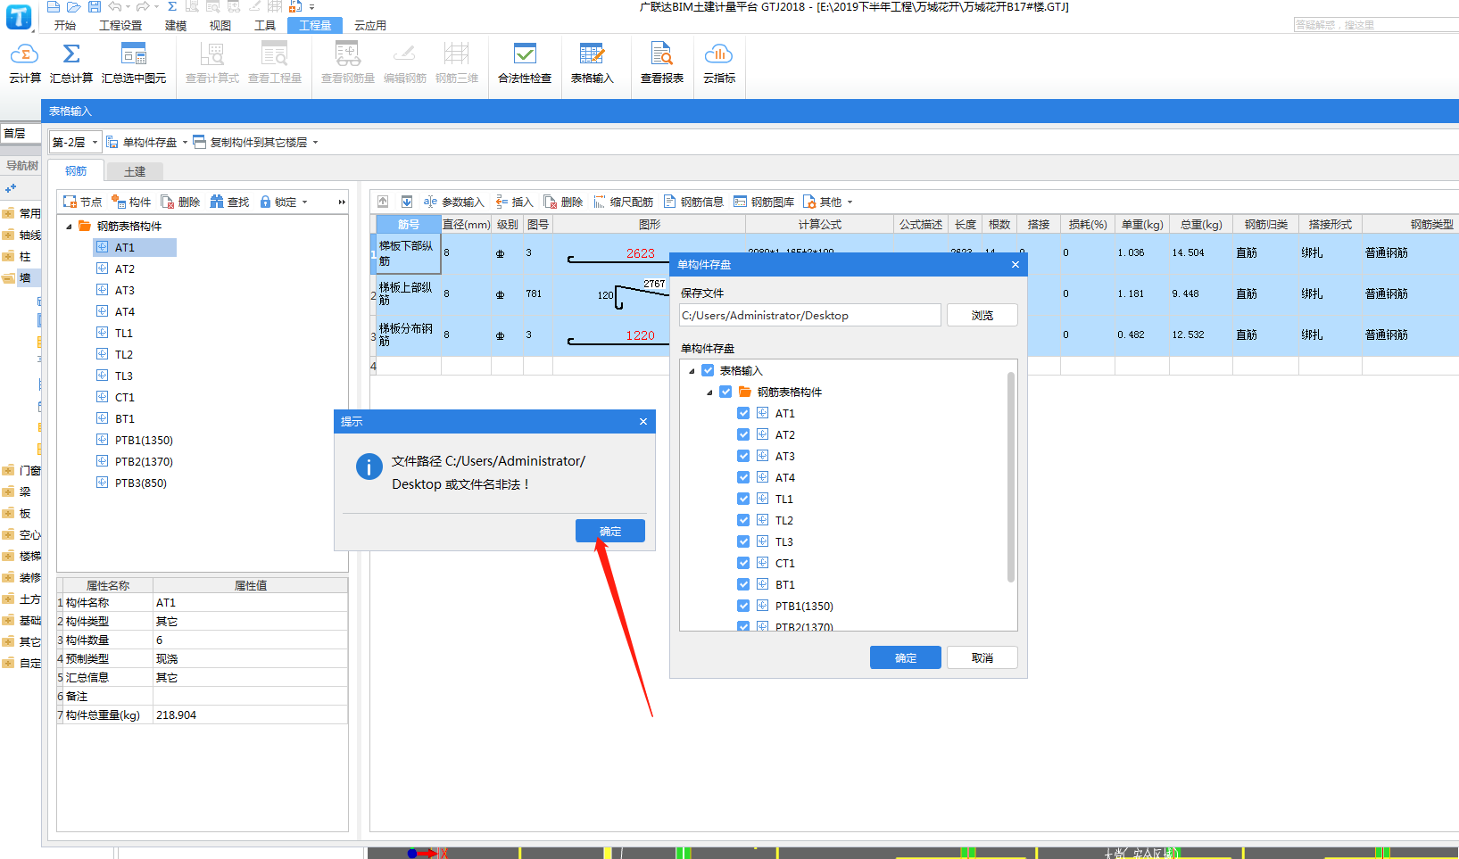This screenshot has height=859, width=1459.
Task: Uncheck AT2 in save dialog
Action: [x=743, y=434]
